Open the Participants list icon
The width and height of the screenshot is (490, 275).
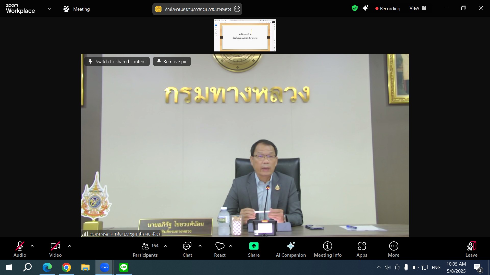point(145,246)
